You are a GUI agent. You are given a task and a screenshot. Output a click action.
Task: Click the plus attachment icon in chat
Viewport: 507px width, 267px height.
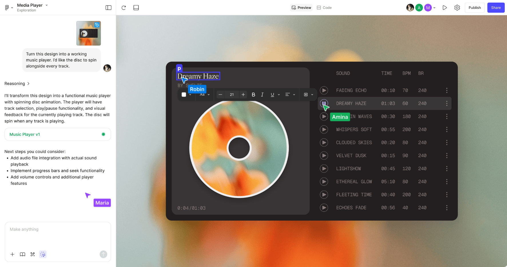click(12, 254)
